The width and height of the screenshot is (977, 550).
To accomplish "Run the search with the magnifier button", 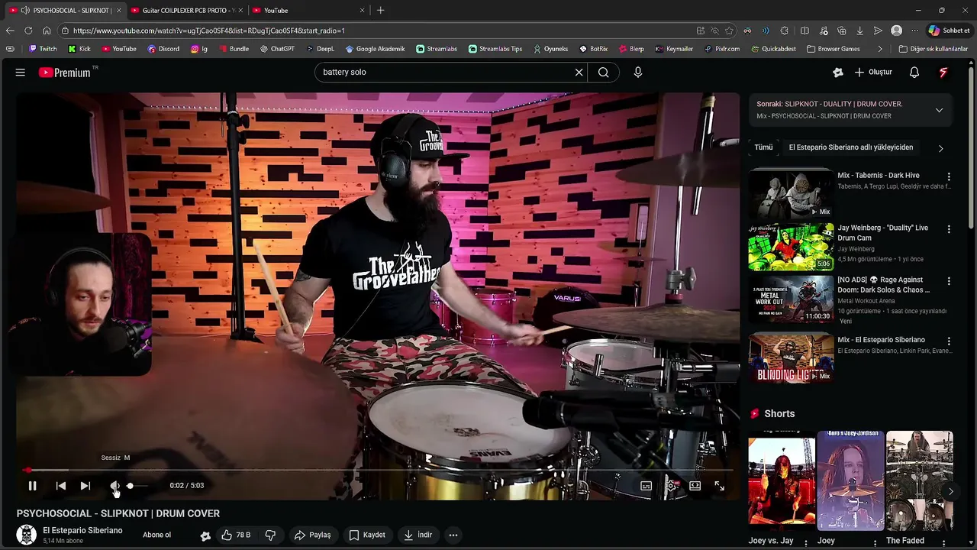I will (x=603, y=73).
